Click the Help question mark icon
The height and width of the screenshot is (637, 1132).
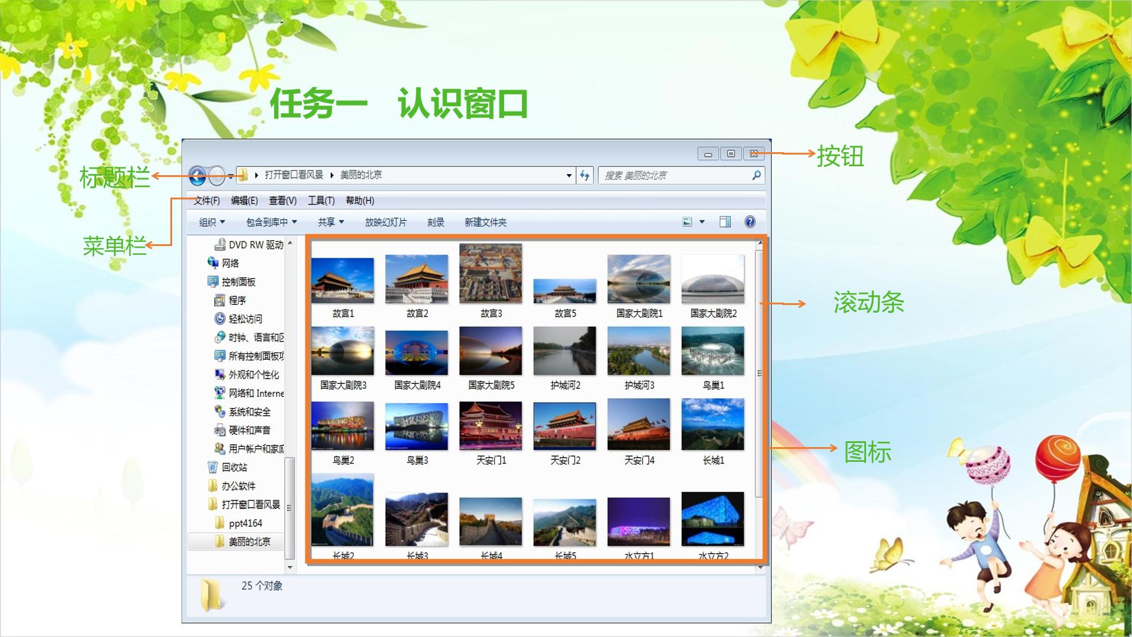[750, 222]
